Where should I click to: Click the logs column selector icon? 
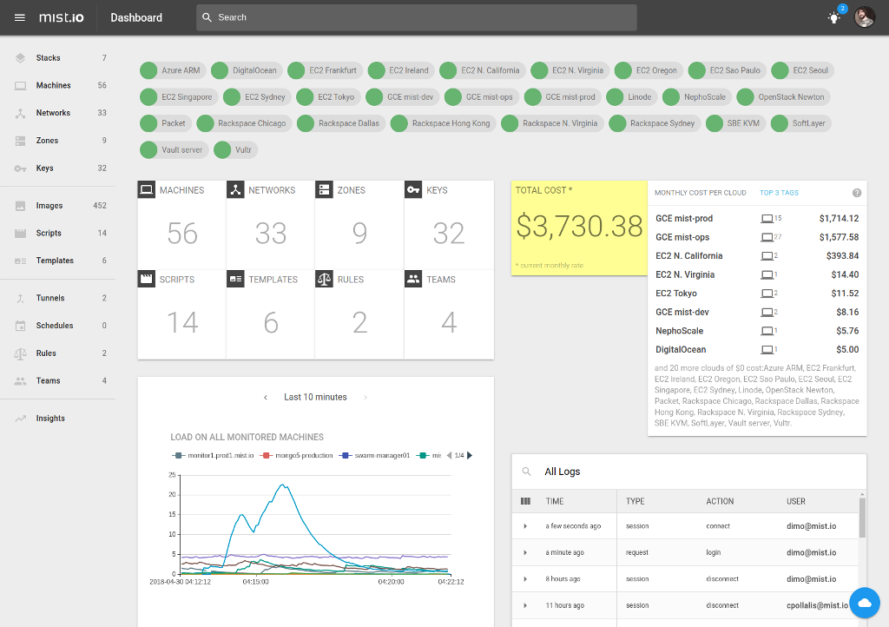click(x=525, y=501)
